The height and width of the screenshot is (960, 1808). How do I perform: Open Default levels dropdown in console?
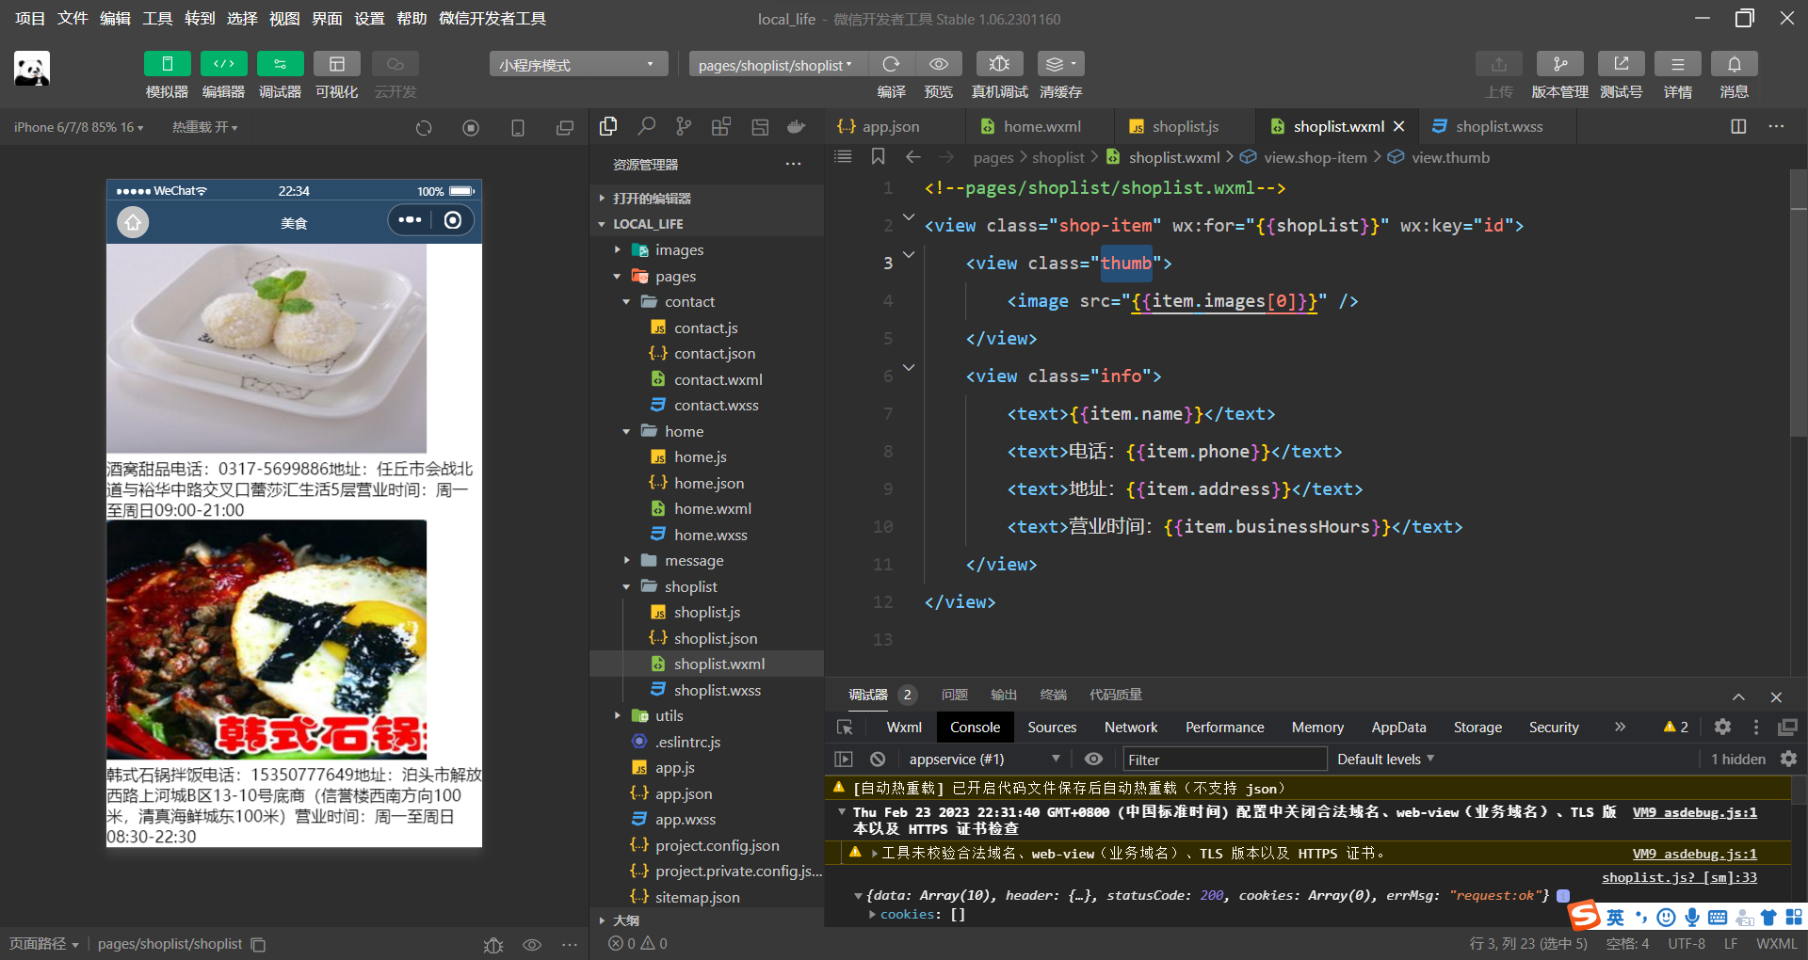click(x=1384, y=759)
